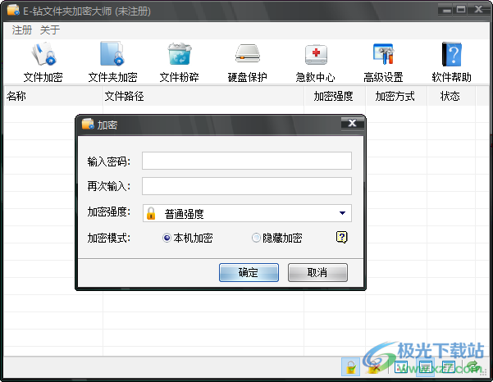Open the 文件加密 file encryption tool

point(43,62)
